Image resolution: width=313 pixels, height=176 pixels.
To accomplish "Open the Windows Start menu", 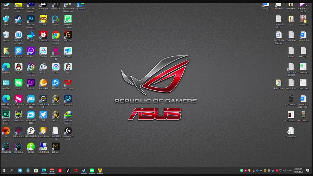I will coord(4,171).
